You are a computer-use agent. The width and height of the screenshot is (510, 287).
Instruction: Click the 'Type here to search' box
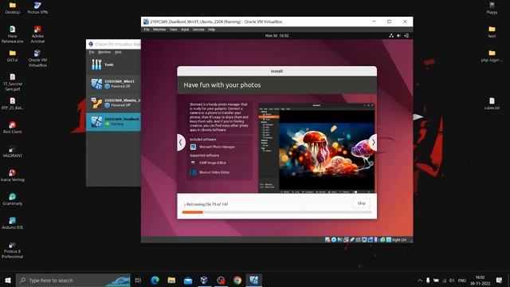pos(73,280)
